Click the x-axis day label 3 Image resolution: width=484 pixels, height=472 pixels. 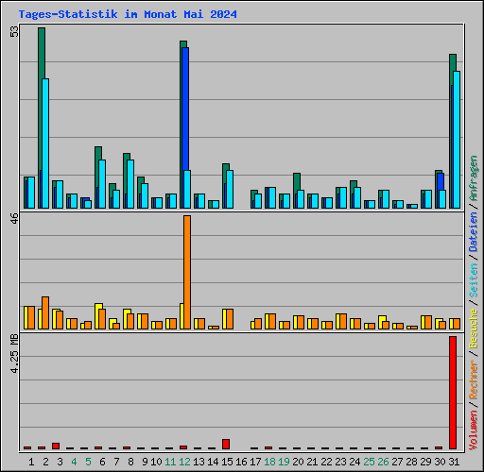[x=60, y=462]
